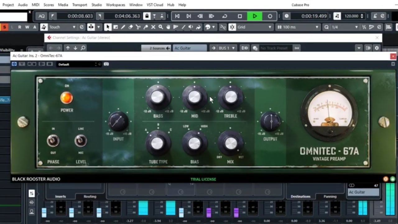Go to previous channel with up arrow
Viewport: 398px width, 224px height.
68,48
